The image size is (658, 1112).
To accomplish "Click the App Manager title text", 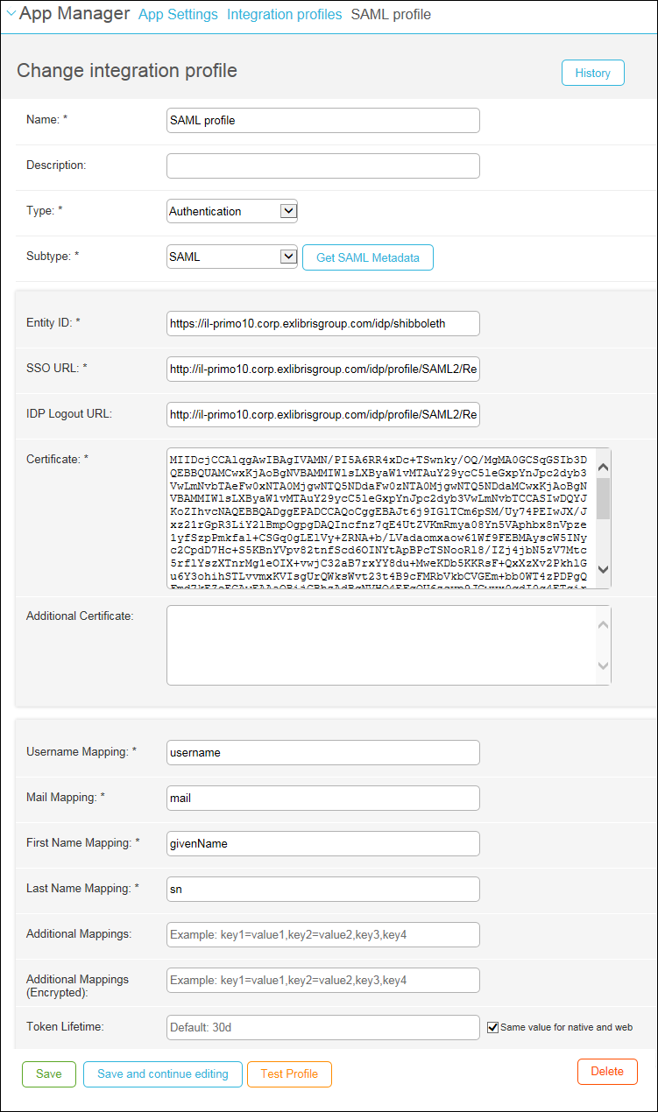I will point(74,14).
